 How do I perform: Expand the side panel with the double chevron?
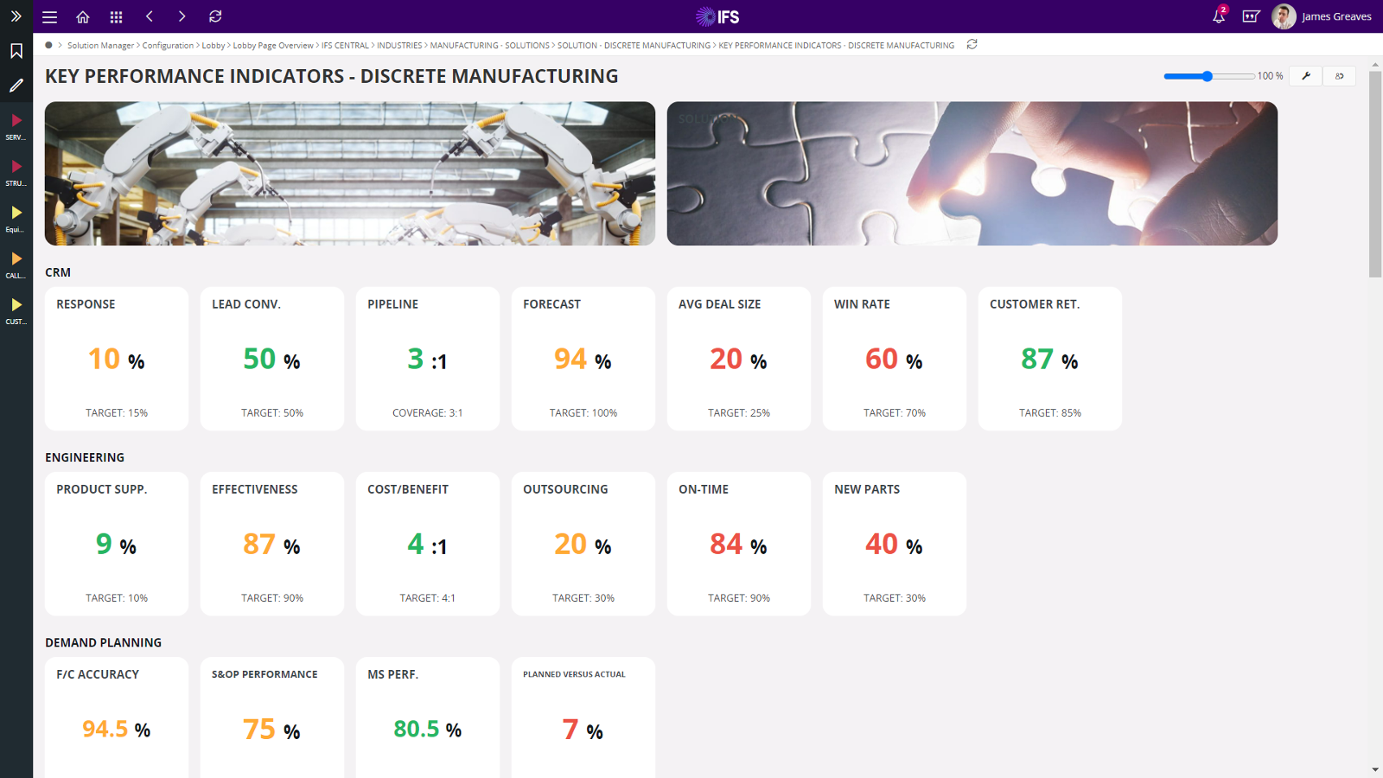click(x=16, y=16)
